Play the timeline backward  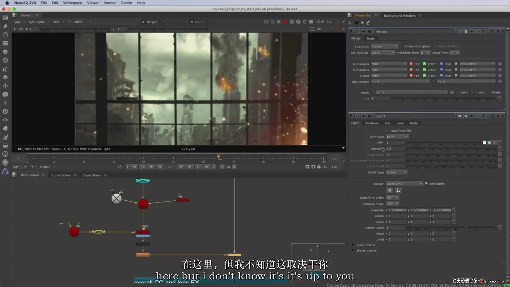coord(160,167)
